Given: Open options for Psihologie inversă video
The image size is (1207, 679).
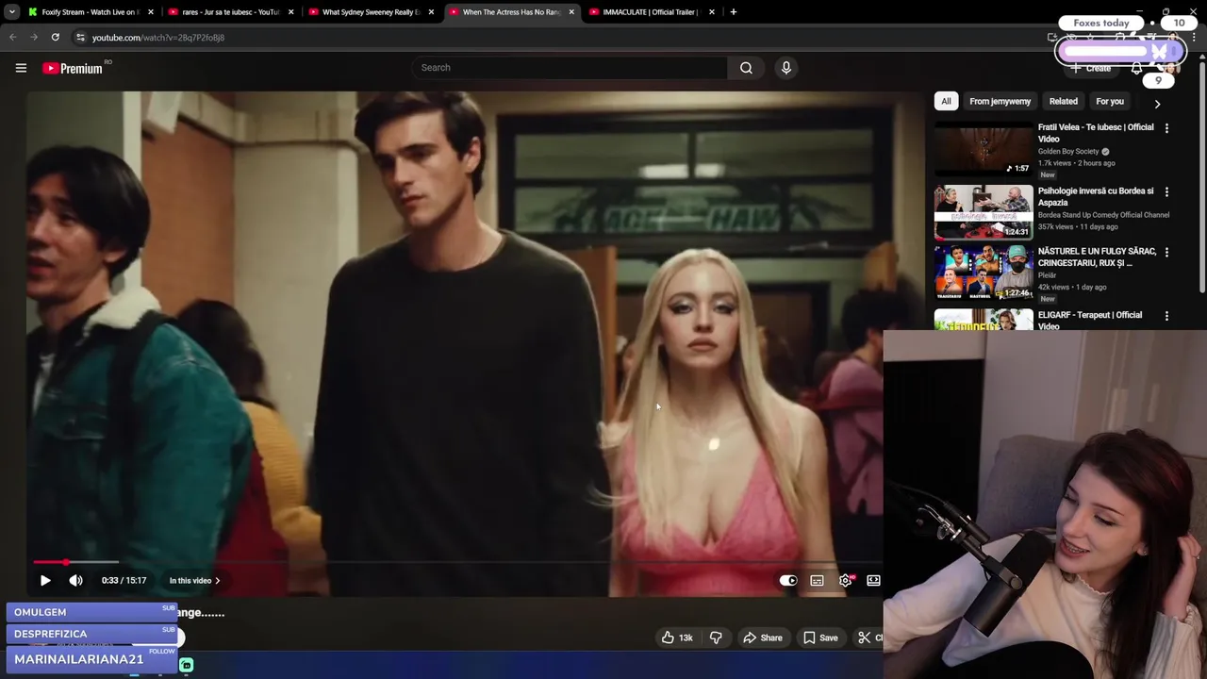Looking at the screenshot, I should click(x=1166, y=192).
